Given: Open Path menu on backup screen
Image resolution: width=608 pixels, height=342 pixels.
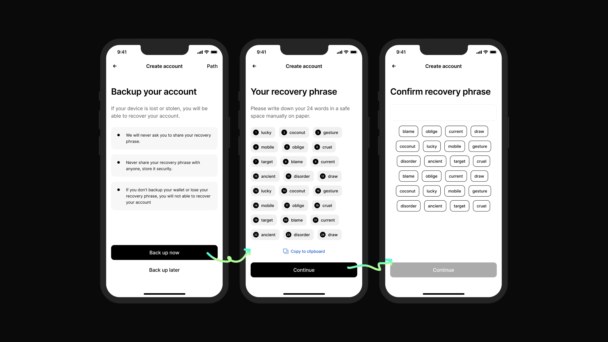Looking at the screenshot, I should coord(212,66).
